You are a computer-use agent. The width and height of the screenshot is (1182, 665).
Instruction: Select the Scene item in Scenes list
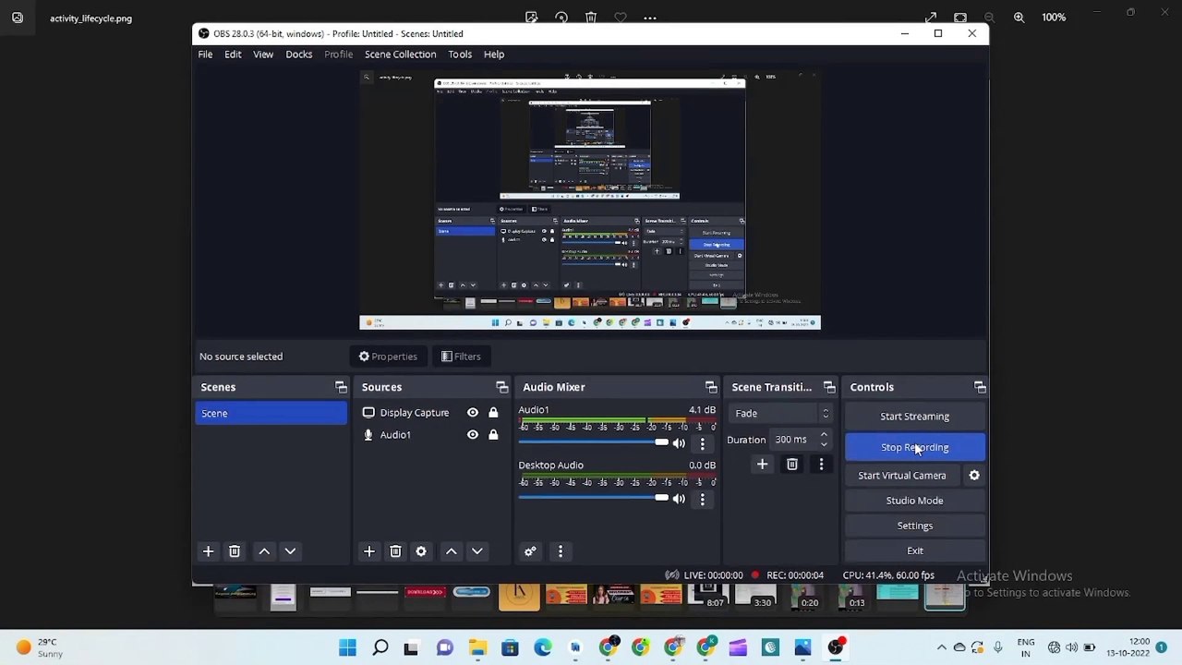coord(271,414)
